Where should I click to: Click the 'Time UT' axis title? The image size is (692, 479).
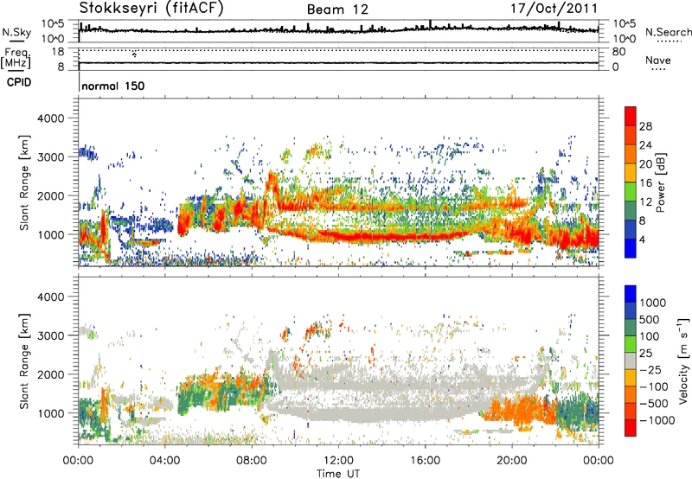click(338, 474)
